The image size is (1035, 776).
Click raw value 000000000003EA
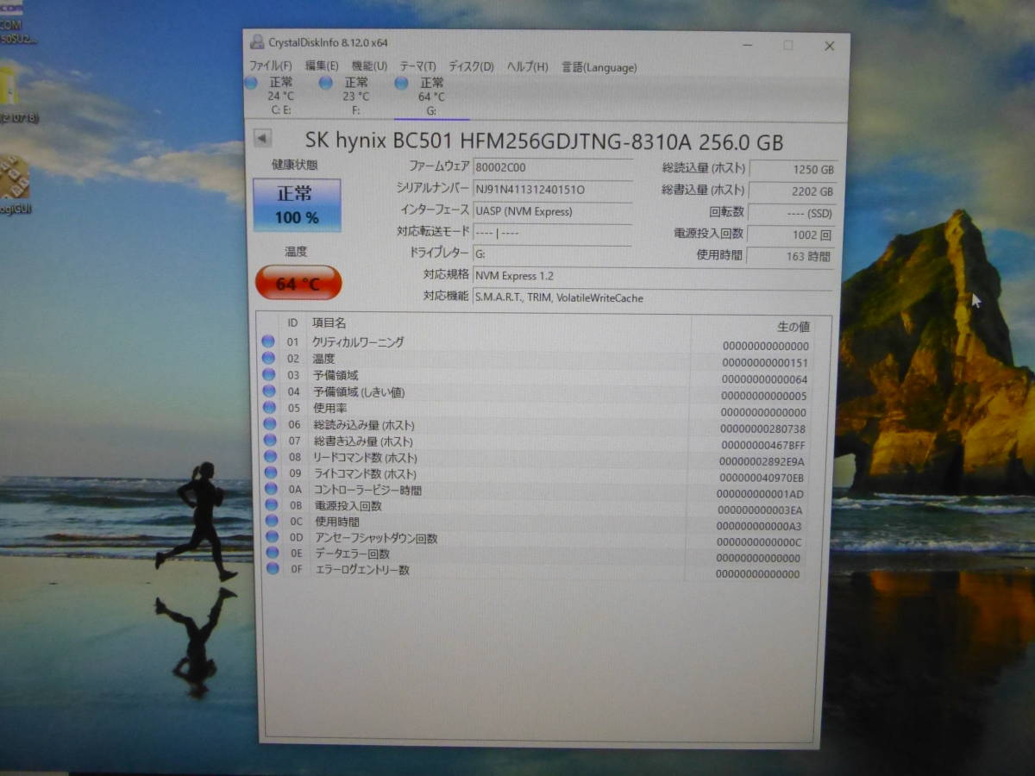tap(760, 510)
